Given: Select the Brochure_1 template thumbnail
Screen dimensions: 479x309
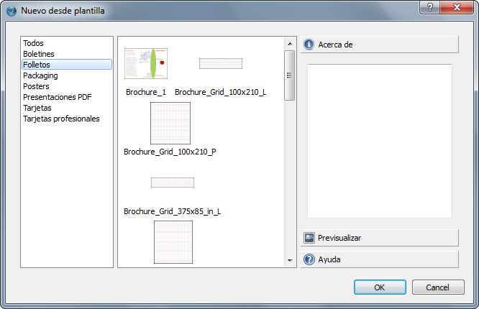Looking at the screenshot, I should pos(146,63).
